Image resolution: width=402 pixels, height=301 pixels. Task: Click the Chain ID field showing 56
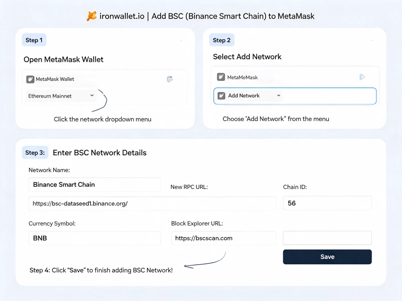click(x=327, y=203)
